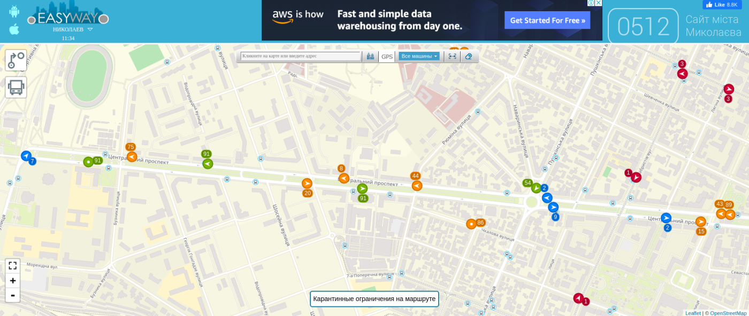Click the bus stop icon on Рюмина вулиця
This screenshot has width=749, height=316.
click(478, 112)
